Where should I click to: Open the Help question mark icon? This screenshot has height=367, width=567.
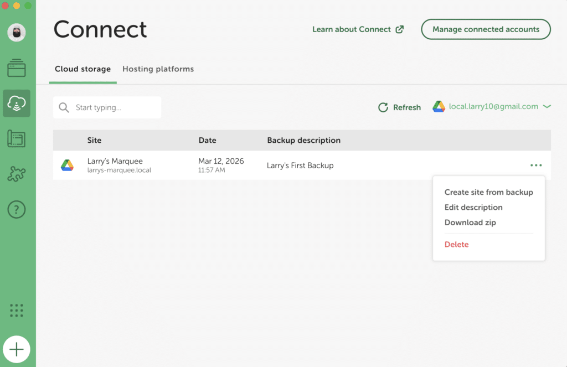click(x=17, y=209)
